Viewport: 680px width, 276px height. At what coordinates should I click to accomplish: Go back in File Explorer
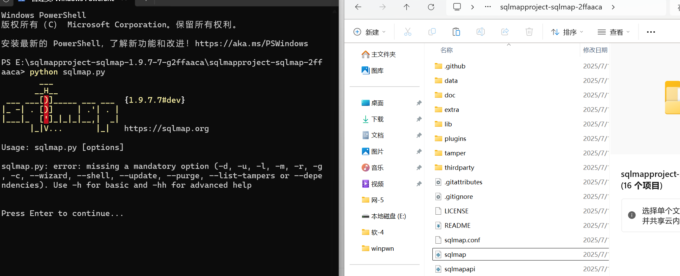[x=358, y=7]
